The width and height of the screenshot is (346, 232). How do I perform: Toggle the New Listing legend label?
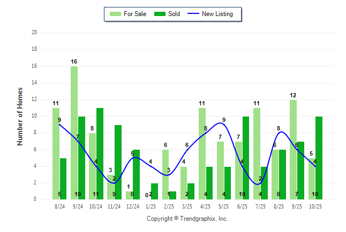point(217,14)
